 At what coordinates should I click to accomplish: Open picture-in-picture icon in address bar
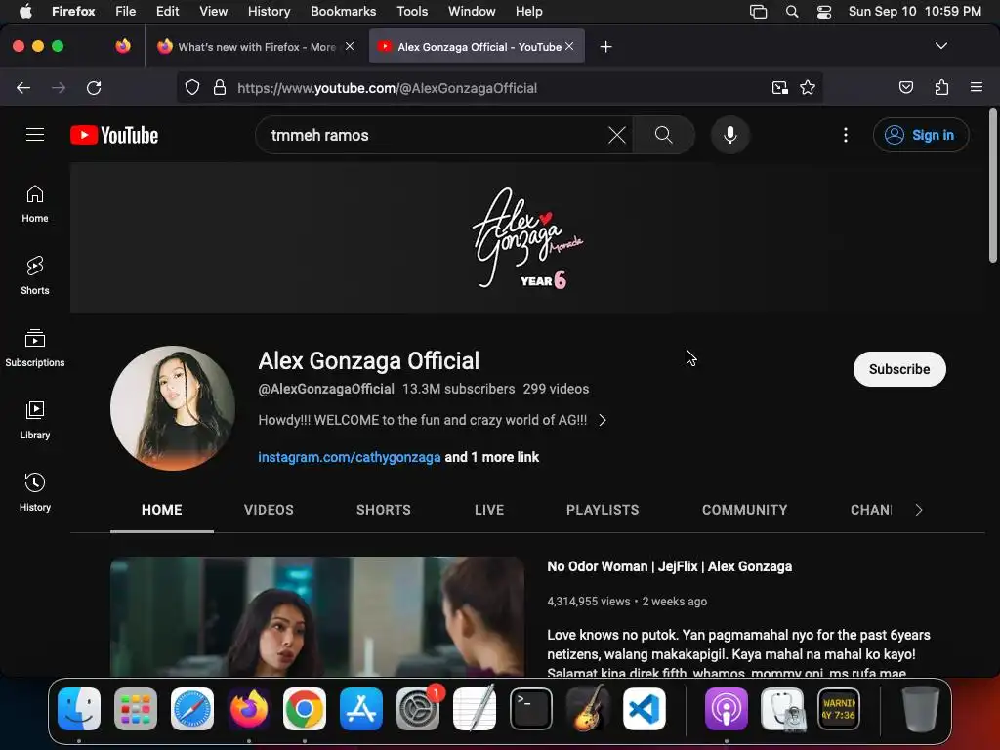(x=779, y=87)
